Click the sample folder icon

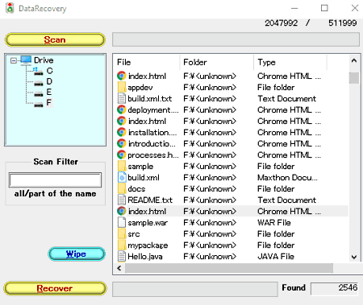pyautogui.click(x=122, y=166)
